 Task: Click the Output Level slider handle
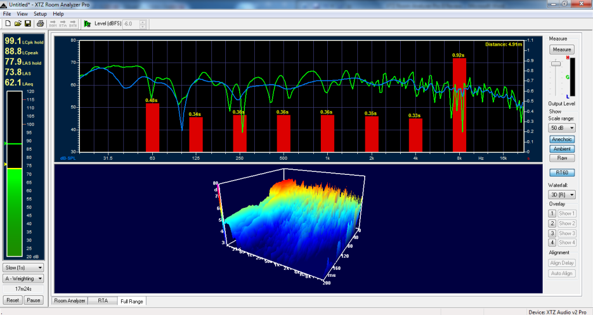(555, 64)
